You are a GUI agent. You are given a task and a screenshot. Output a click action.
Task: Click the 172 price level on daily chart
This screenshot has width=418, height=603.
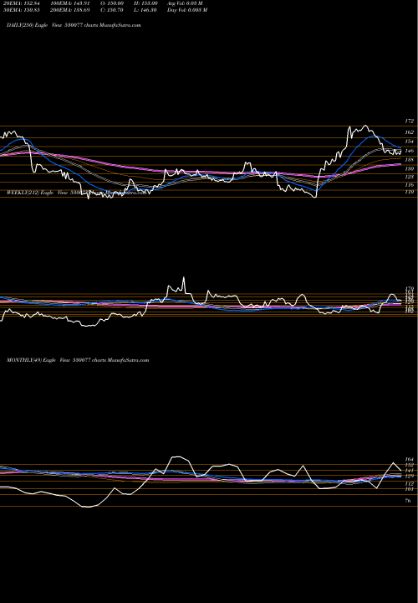coord(409,121)
